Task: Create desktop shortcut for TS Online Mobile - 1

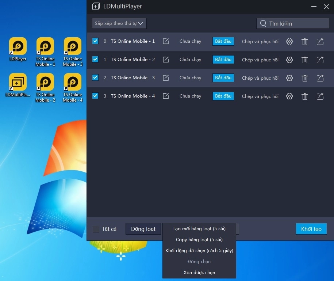Action: coord(320,41)
